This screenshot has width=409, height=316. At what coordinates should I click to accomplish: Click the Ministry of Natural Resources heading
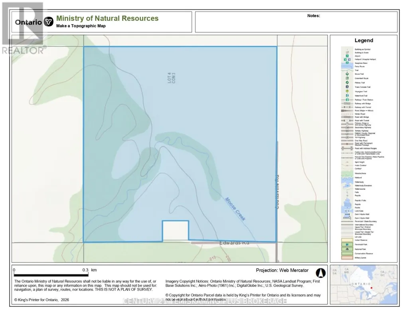click(x=107, y=18)
